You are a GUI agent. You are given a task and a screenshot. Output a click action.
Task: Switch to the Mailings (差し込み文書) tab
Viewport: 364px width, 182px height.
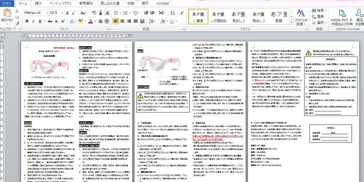tap(110, 3)
